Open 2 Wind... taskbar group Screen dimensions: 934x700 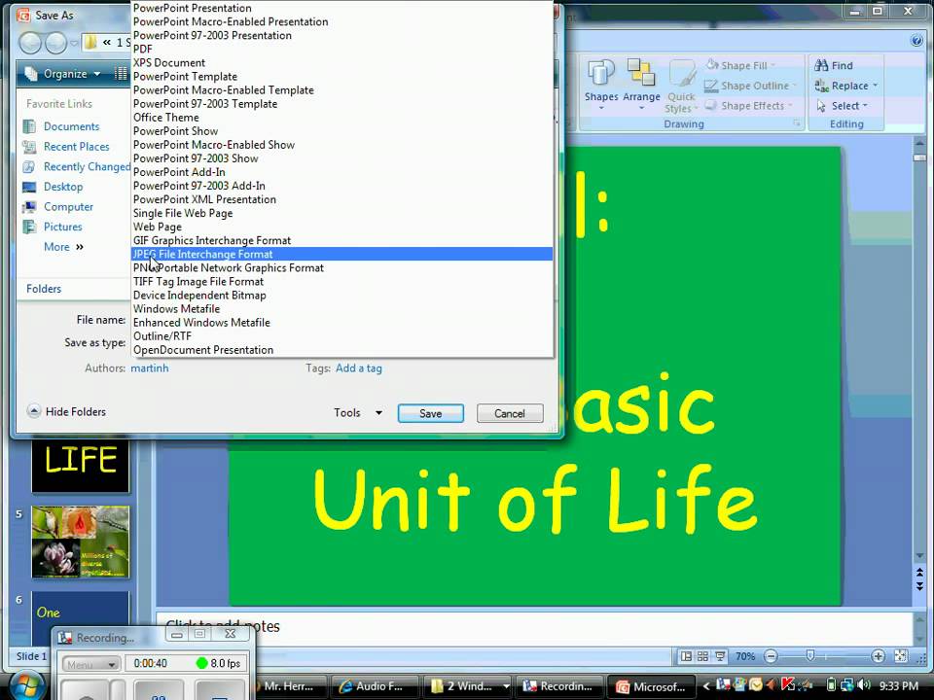pyautogui.click(x=468, y=686)
